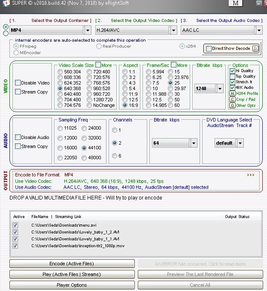Click the >>> arrows in Output panel
Image resolution: width=267 pixels, height=291 pixels.
click(250, 175)
